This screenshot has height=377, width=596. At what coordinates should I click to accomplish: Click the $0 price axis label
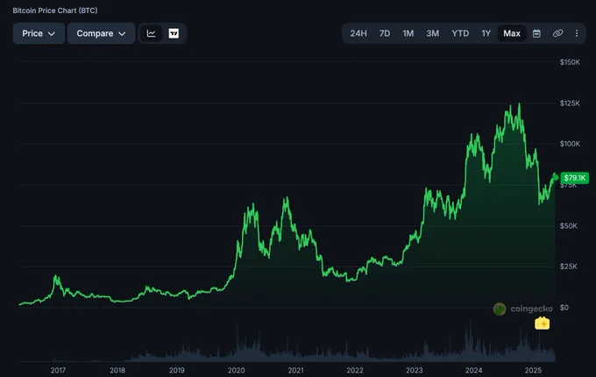[x=564, y=308]
